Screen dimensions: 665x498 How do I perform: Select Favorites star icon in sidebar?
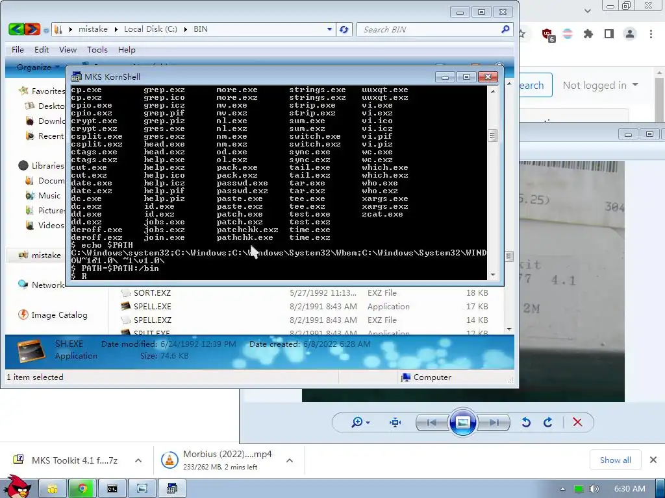(x=23, y=91)
